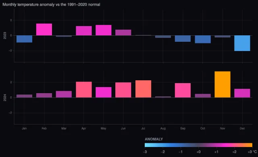Image resolution: width=258 pixels, height=157 pixels.
Task: Click the 2 tick on 2023 y-axis
Action: pos(11,20)
